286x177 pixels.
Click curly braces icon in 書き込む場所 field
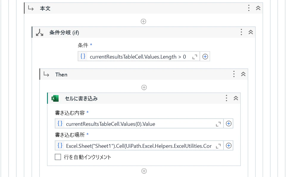point(60,145)
